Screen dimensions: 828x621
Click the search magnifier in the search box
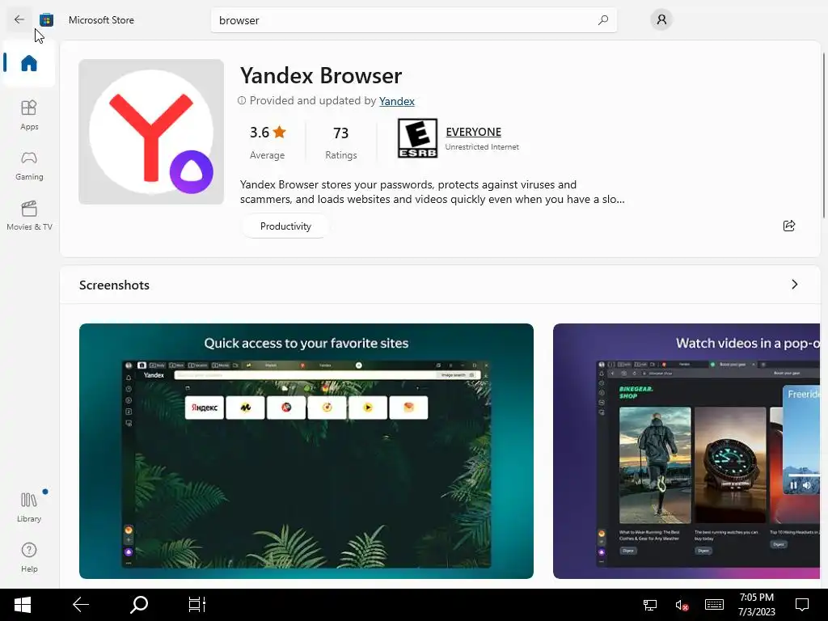[602, 20]
